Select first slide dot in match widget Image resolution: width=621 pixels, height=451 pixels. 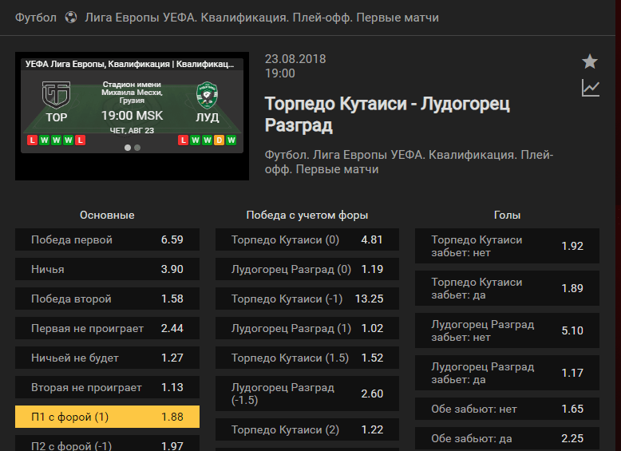point(128,148)
